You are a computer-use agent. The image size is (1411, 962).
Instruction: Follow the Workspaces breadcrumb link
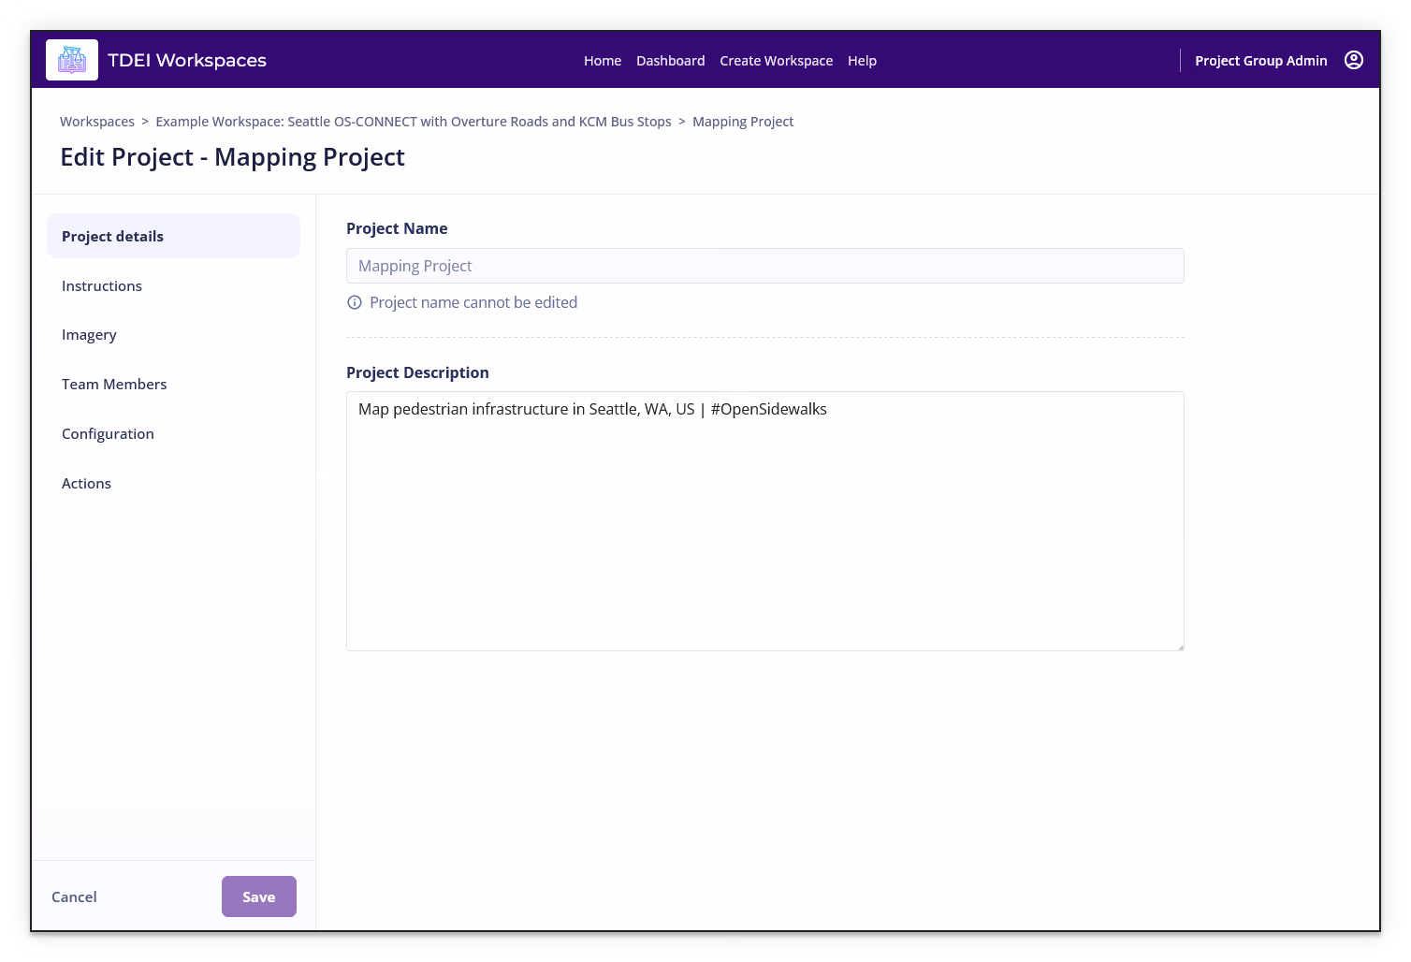(x=97, y=122)
